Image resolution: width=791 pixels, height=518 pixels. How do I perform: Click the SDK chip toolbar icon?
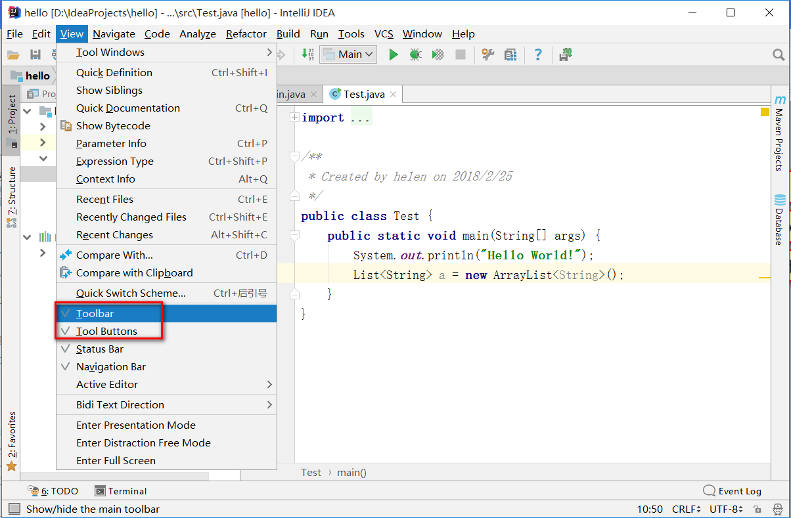click(x=565, y=54)
